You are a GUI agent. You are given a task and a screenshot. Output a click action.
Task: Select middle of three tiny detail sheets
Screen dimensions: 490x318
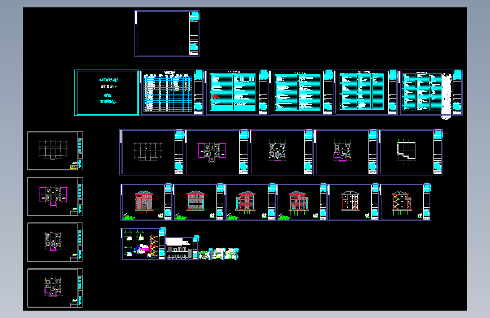click(218, 254)
